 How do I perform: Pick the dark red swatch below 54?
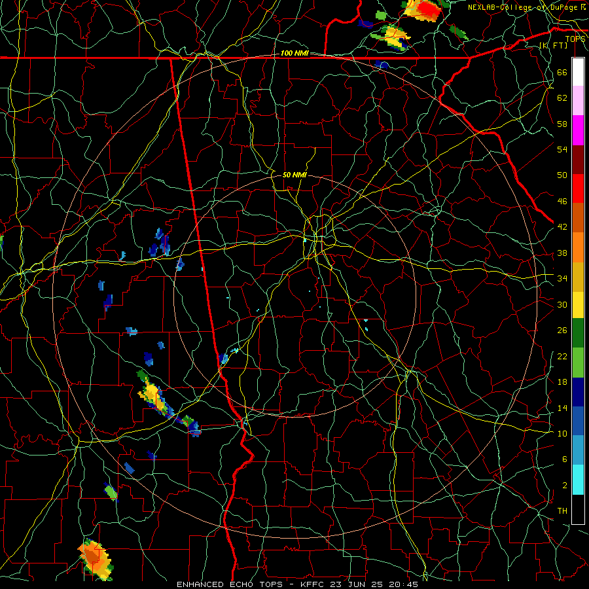pyautogui.click(x=578, y=160)
